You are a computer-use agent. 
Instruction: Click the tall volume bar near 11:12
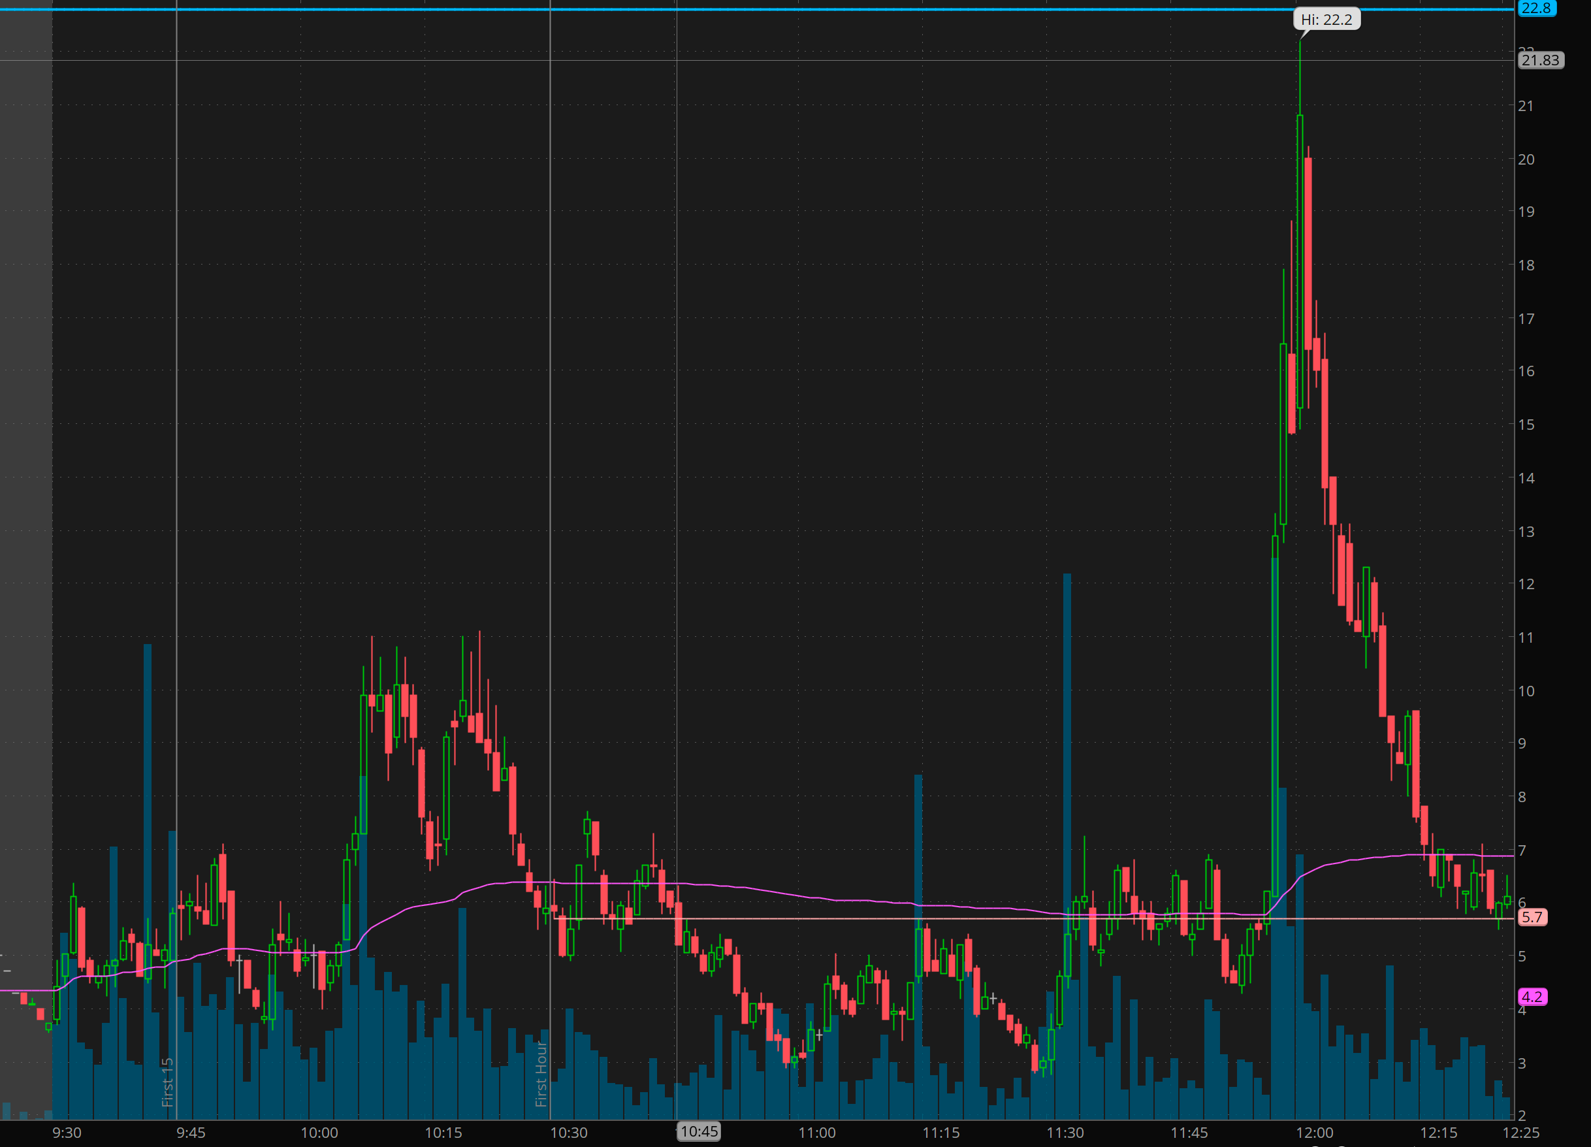coord(918,842)
